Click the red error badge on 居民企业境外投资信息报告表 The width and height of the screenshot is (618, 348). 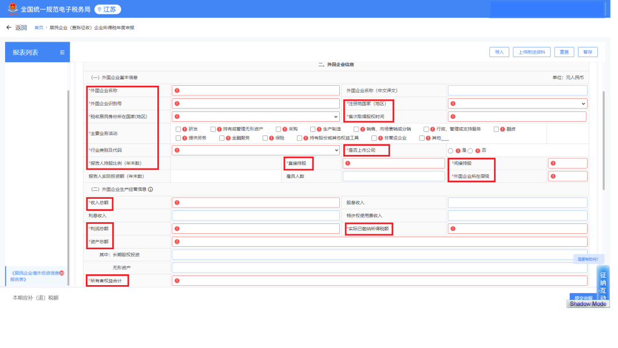click(x=62, y=273)
